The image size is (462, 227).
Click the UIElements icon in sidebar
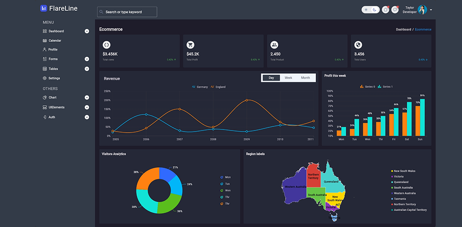[x=45, y=107]
